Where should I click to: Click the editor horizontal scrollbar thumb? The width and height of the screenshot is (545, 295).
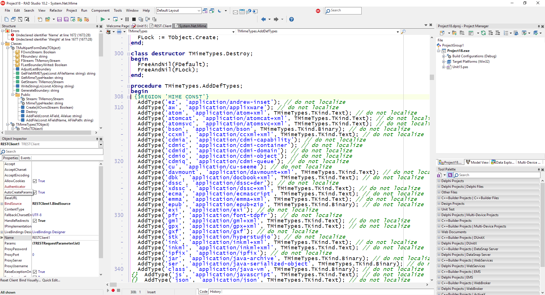113,285
